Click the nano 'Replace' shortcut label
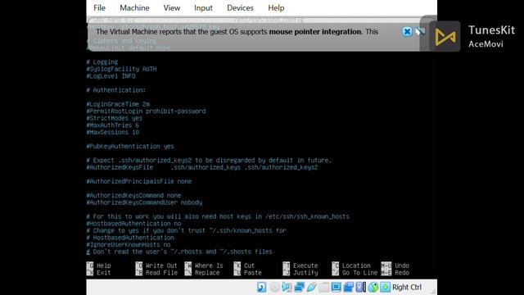Screen dimensions: 524x295 pos(207,273)
